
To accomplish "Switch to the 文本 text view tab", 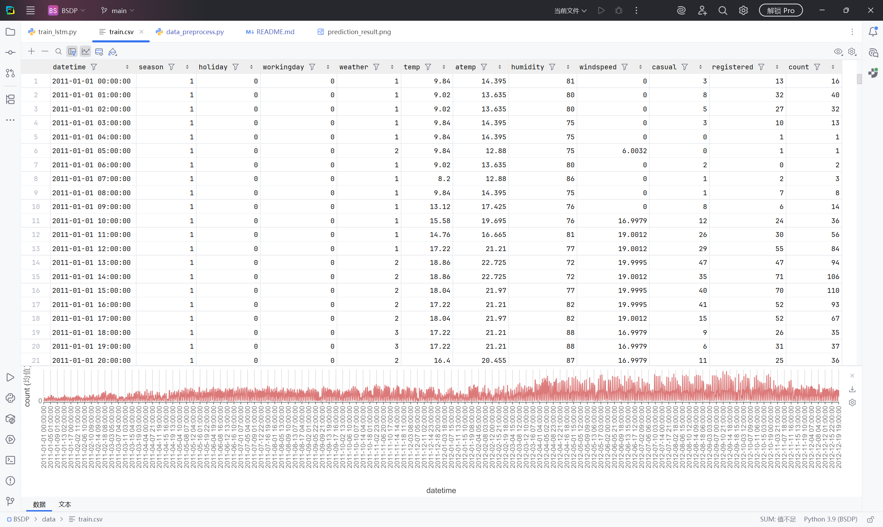I will pyautogui.click(x=65, y=504).
